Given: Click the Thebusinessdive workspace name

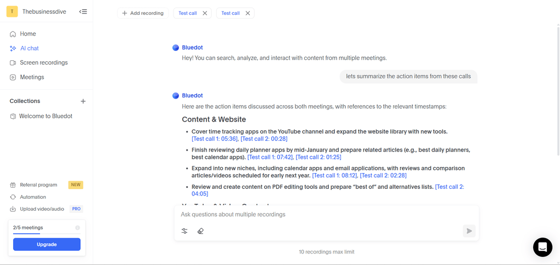Looking at the screenshot, I should point(44,11).
